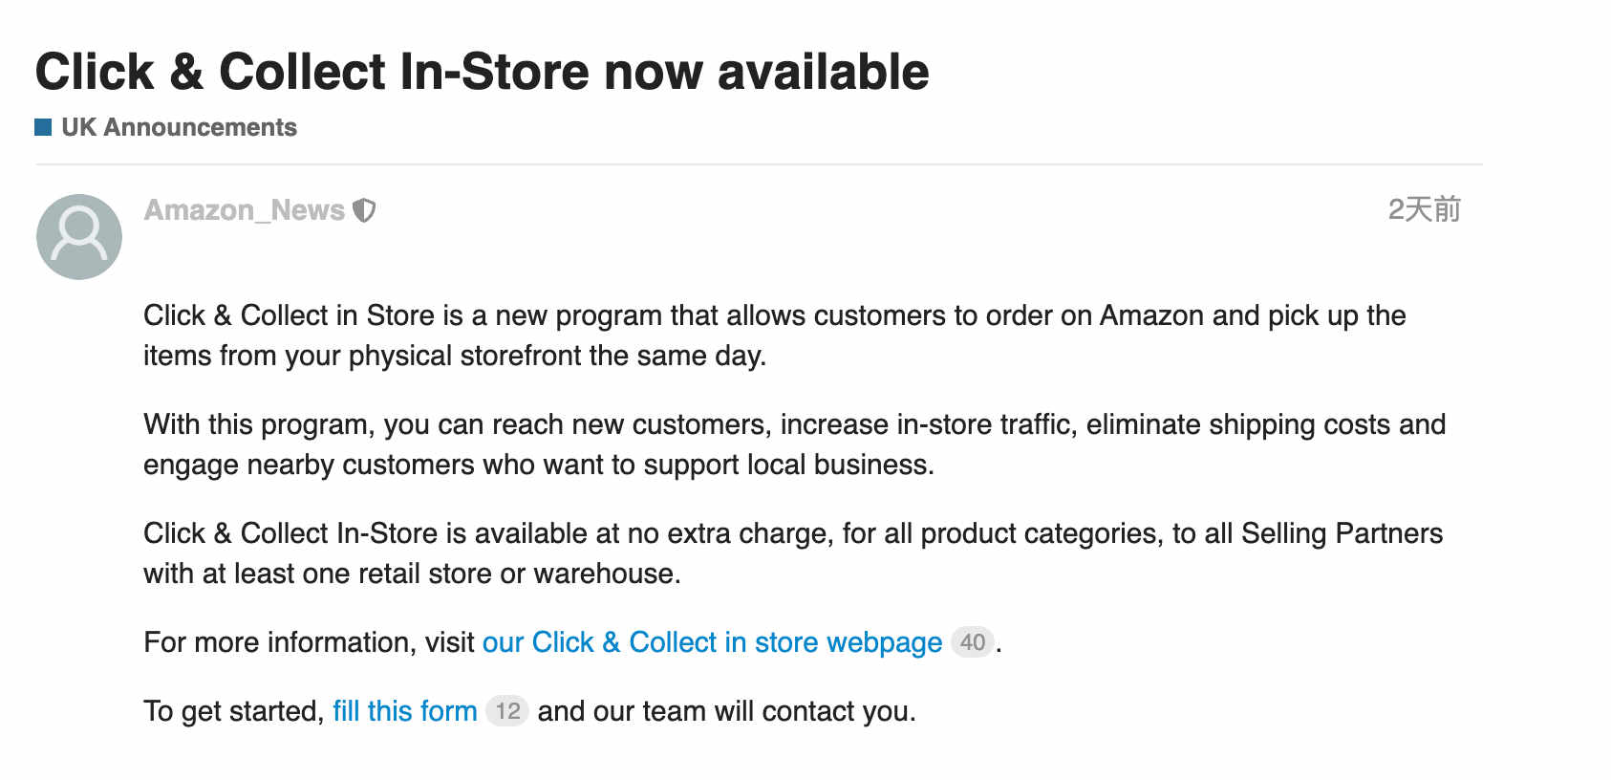Click the 2天前 post timestamp
This screenshot has height=780, width=1611.
tap(1424, 209)
